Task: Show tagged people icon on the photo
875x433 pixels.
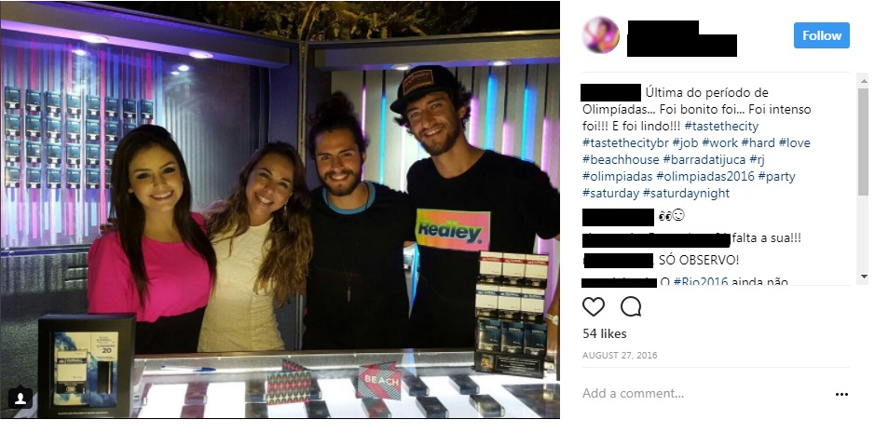Action: [21, 398]
